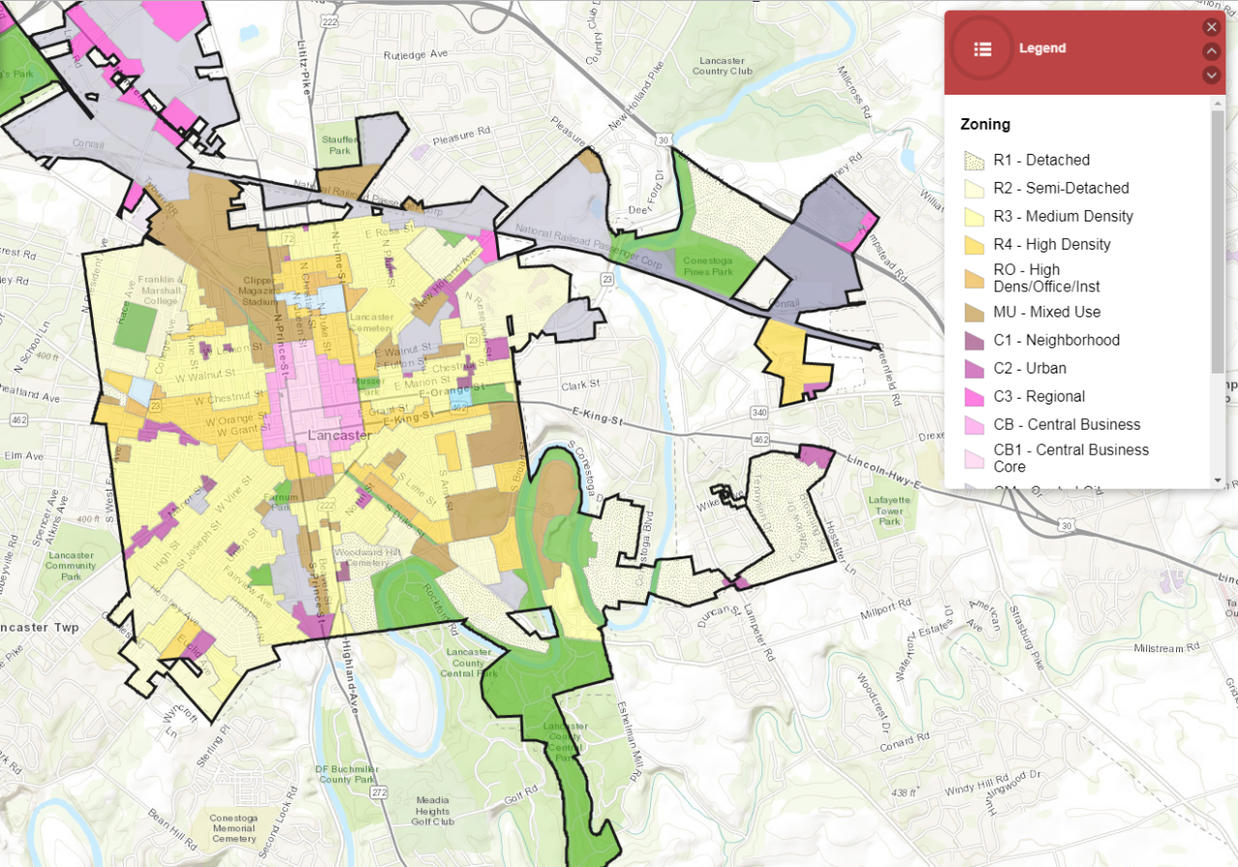Screen dimensions: 1238x867
Task: Click 'Conestoga Pines Park' map label
Action: click(x=710, y=266)
